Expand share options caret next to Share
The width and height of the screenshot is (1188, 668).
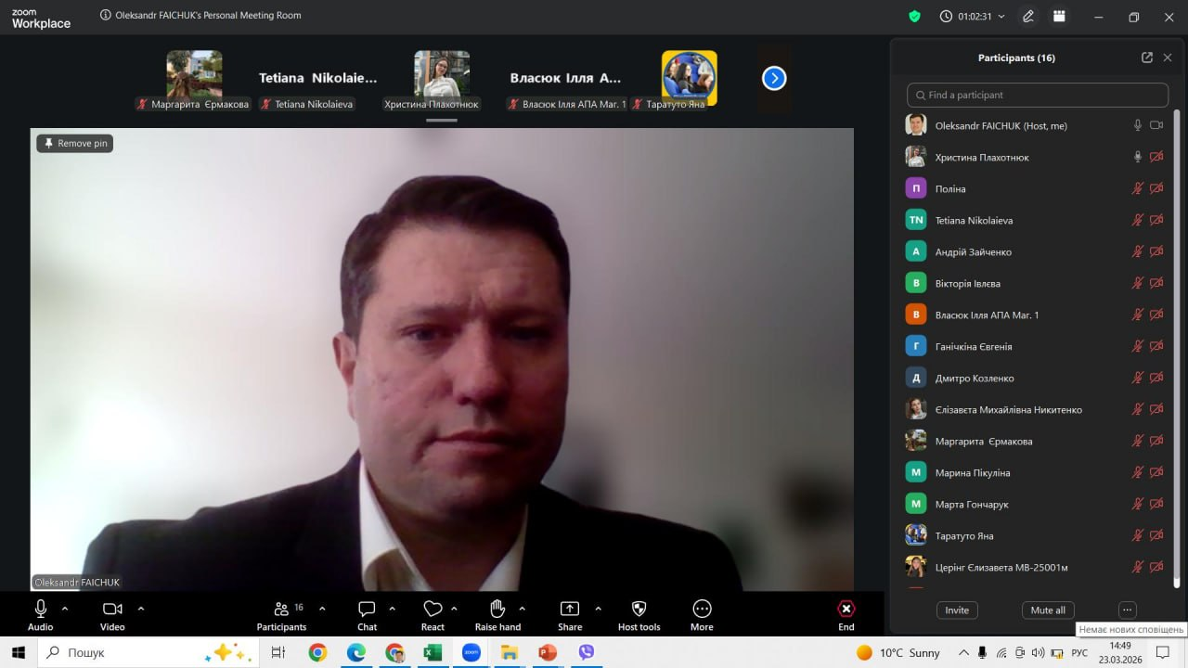pyautogui.click(x=598, y=609)
